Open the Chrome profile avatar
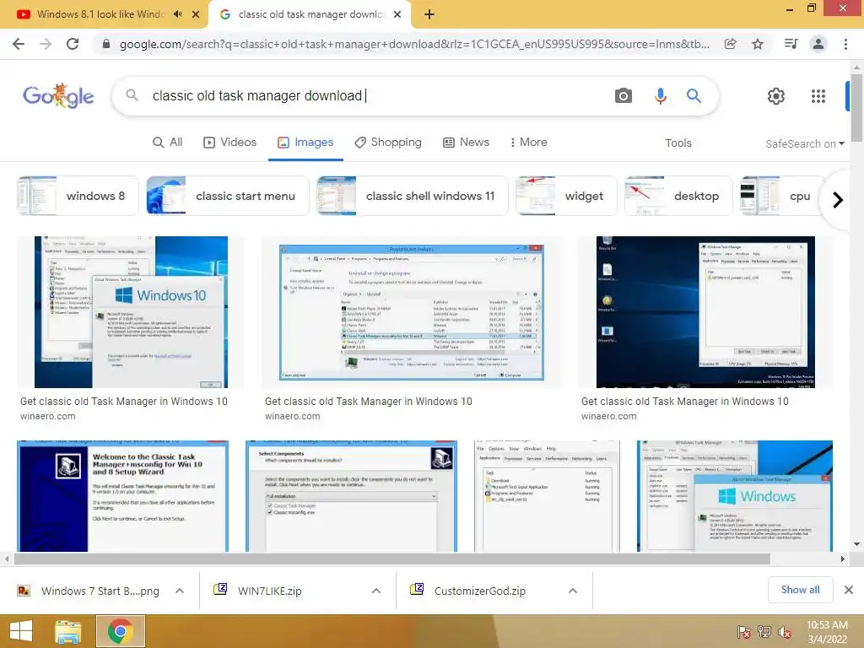Viewport: 864px width, 648px height. (x=818, y=44)
